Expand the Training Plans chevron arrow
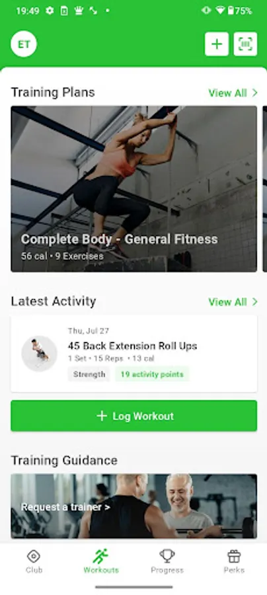267x595 pixels. (255, 93)
